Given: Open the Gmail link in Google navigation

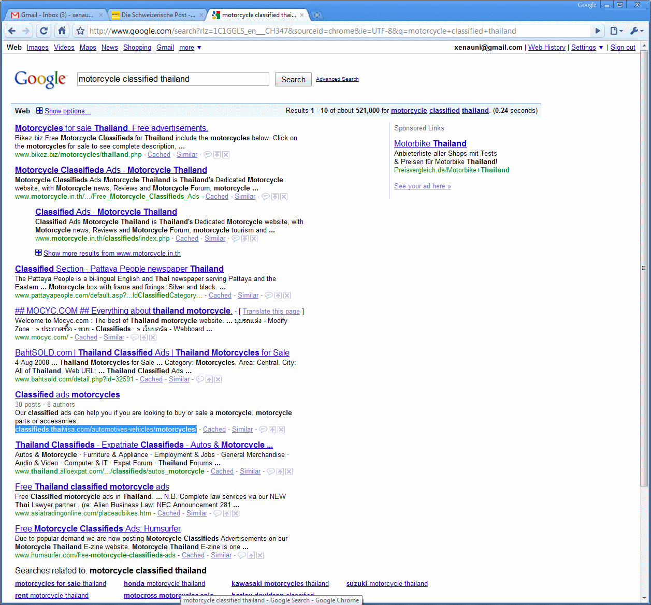Looking at the screenshot, I should pyautogui.click(x=165, y=48).
